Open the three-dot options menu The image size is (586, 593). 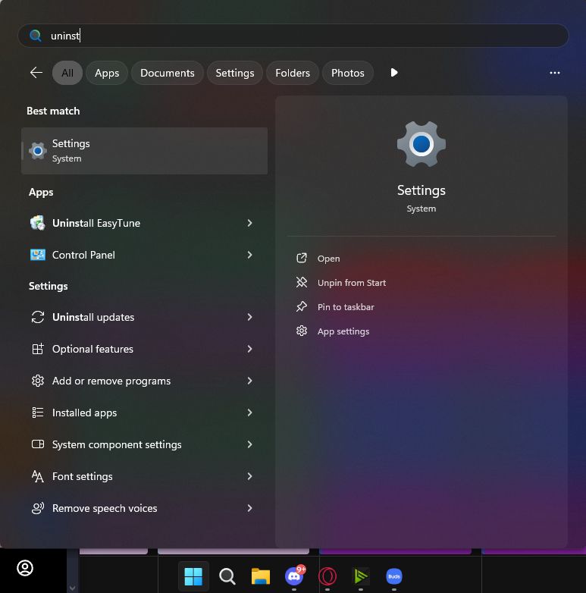click(x=555, y=73)
